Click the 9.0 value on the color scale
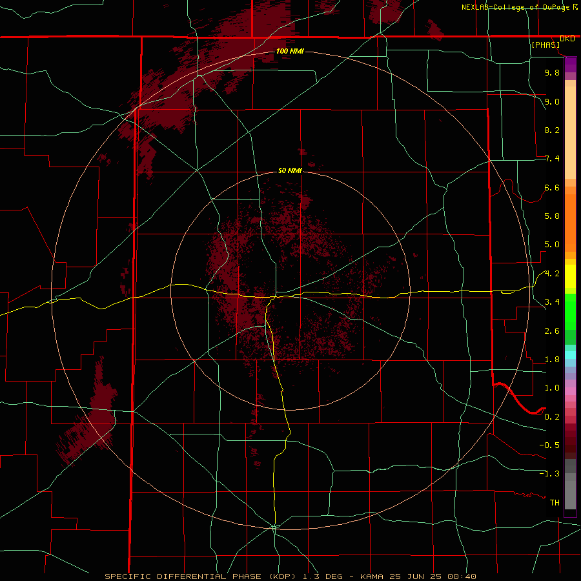This screenshot has width=581, height=581. coord(552,101)
